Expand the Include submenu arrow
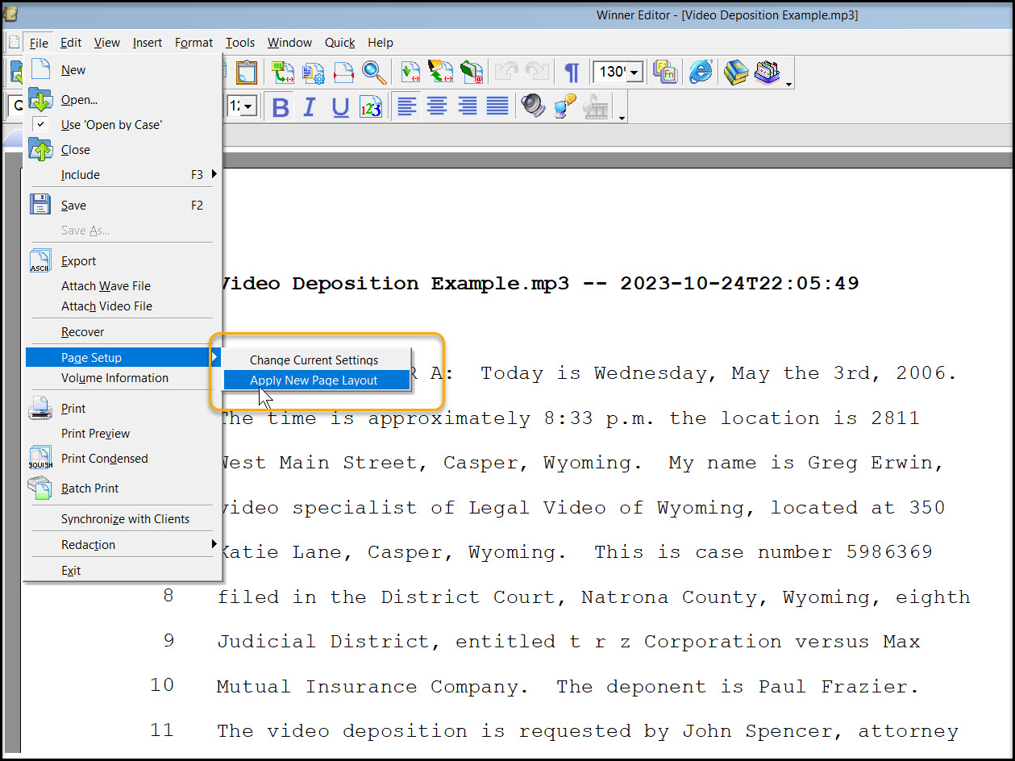This screenshot has height=761, width=1015. coord(214,174)
